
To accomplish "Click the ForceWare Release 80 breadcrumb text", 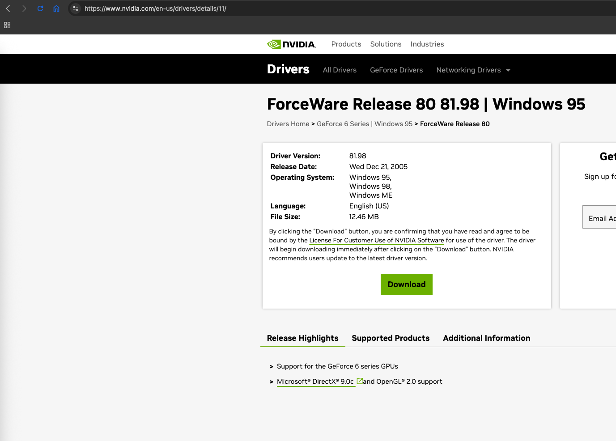I will point(455,124).
